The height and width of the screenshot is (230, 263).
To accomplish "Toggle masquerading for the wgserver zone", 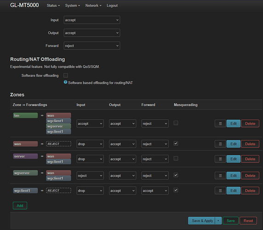I will click(176, 175).
